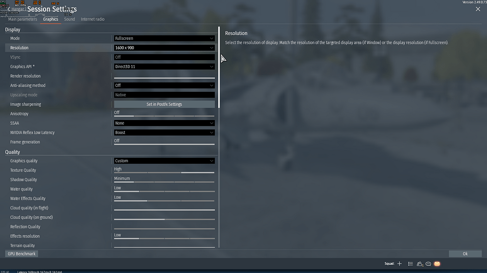This screenshot has height=273, width=487.
Task: Adjust the Anisotropy slider
Action: pos(164,116)
